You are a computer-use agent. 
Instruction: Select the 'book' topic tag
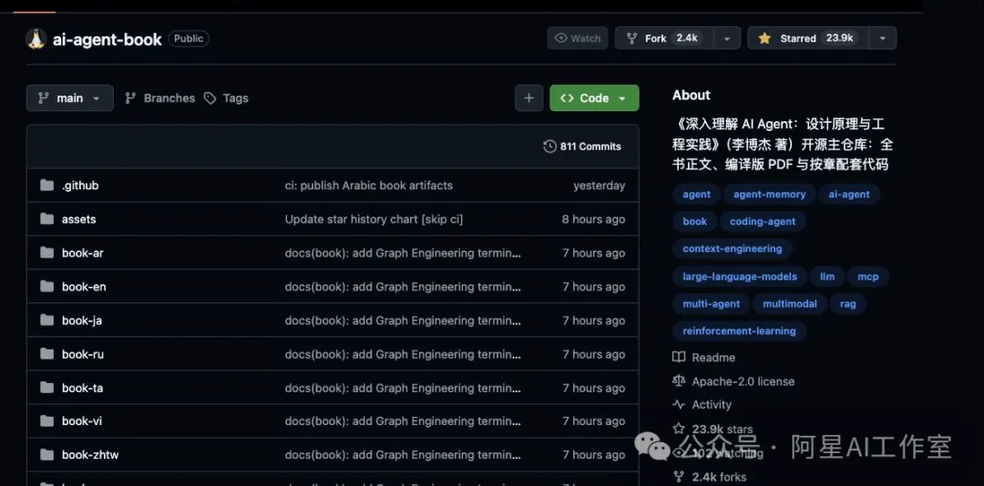coord(694,221)
